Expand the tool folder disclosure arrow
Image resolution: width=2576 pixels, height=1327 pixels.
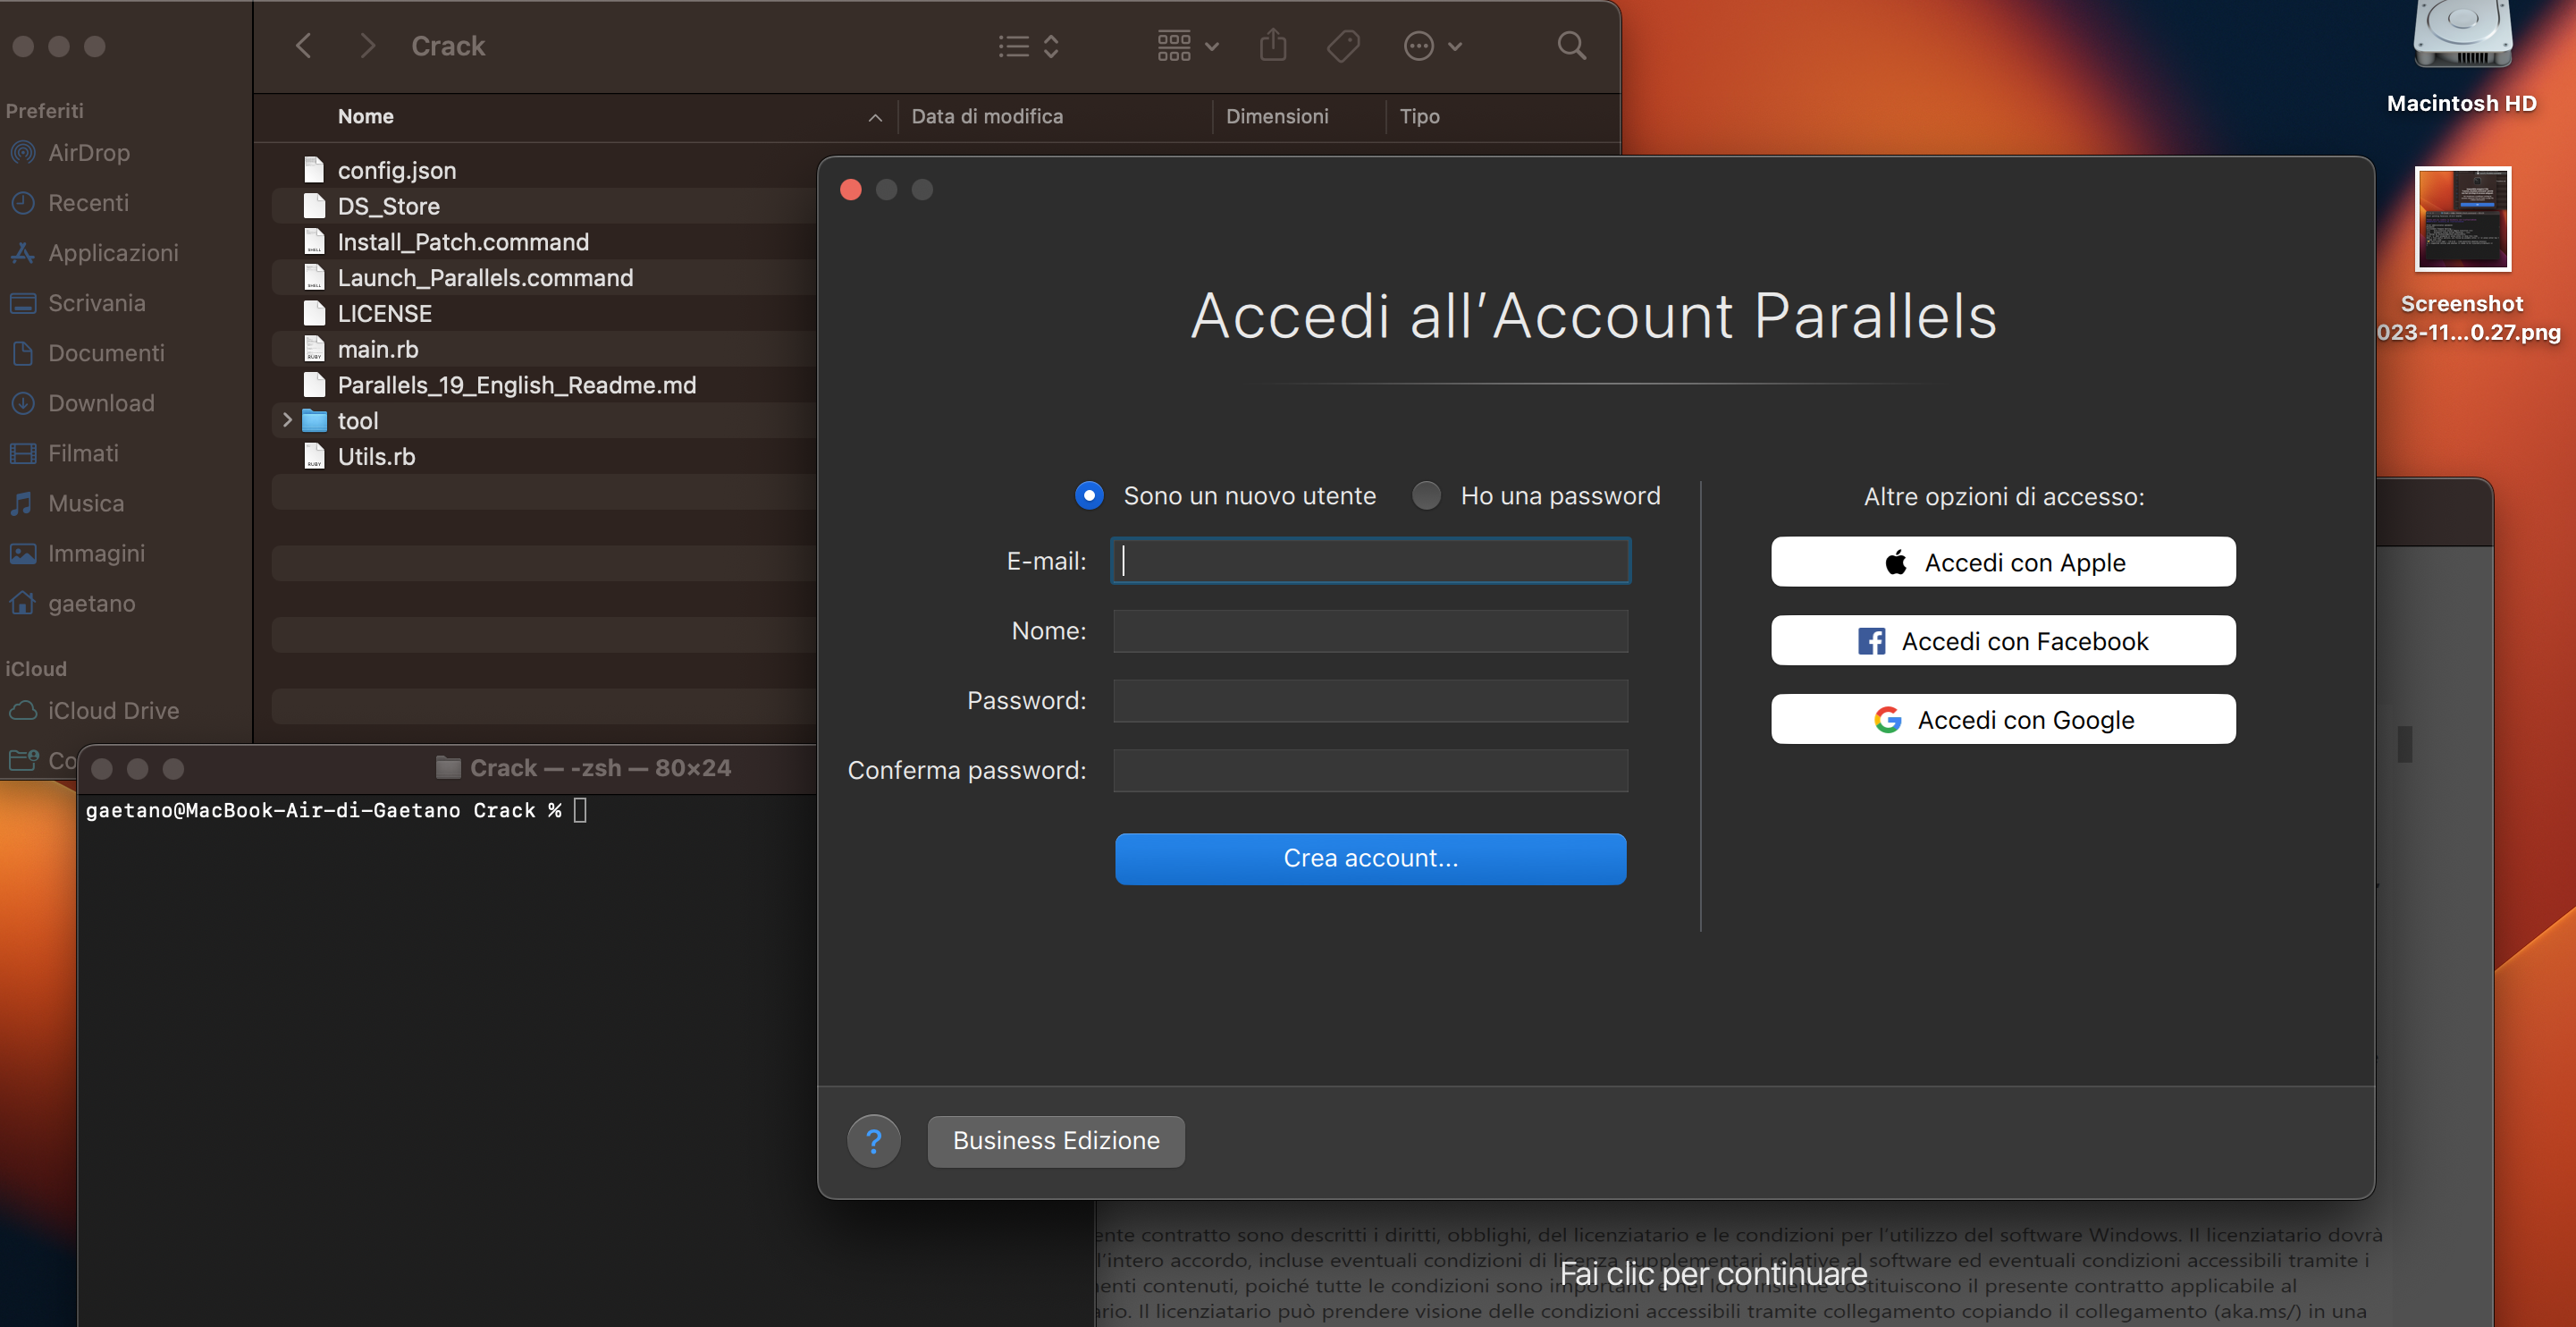pyautogui.click(x=287, y=420)
